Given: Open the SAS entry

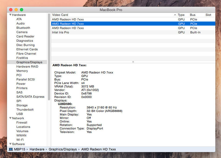Looking at the screenshot, I should point(19,92).
